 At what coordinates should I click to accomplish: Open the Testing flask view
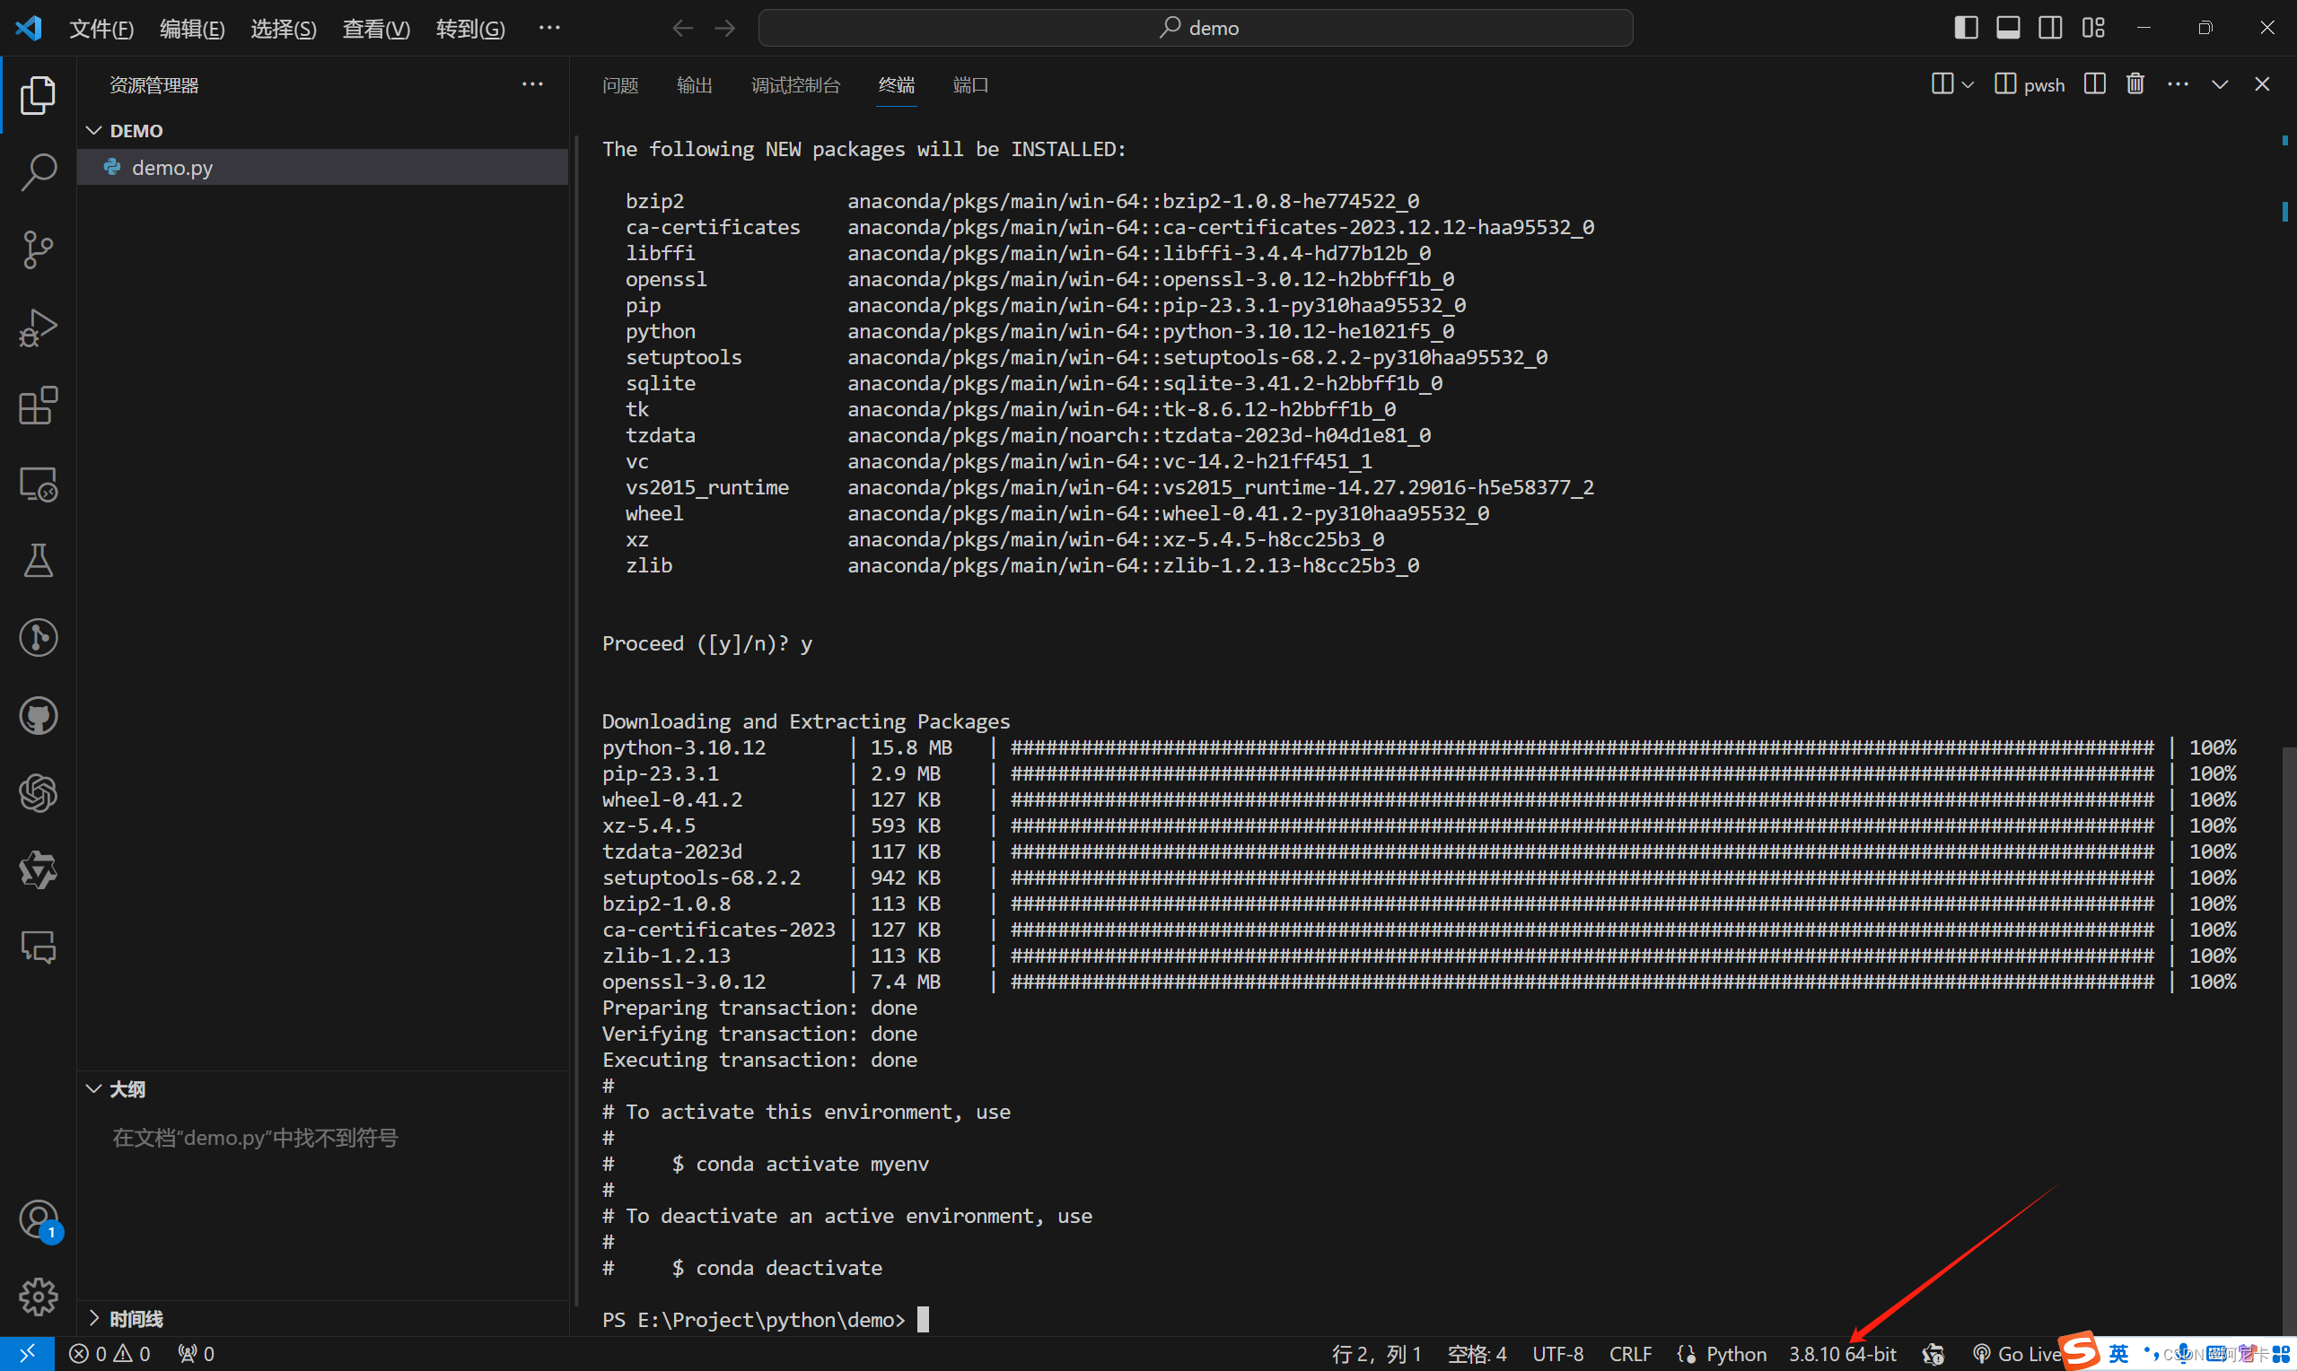coord(38,560)
